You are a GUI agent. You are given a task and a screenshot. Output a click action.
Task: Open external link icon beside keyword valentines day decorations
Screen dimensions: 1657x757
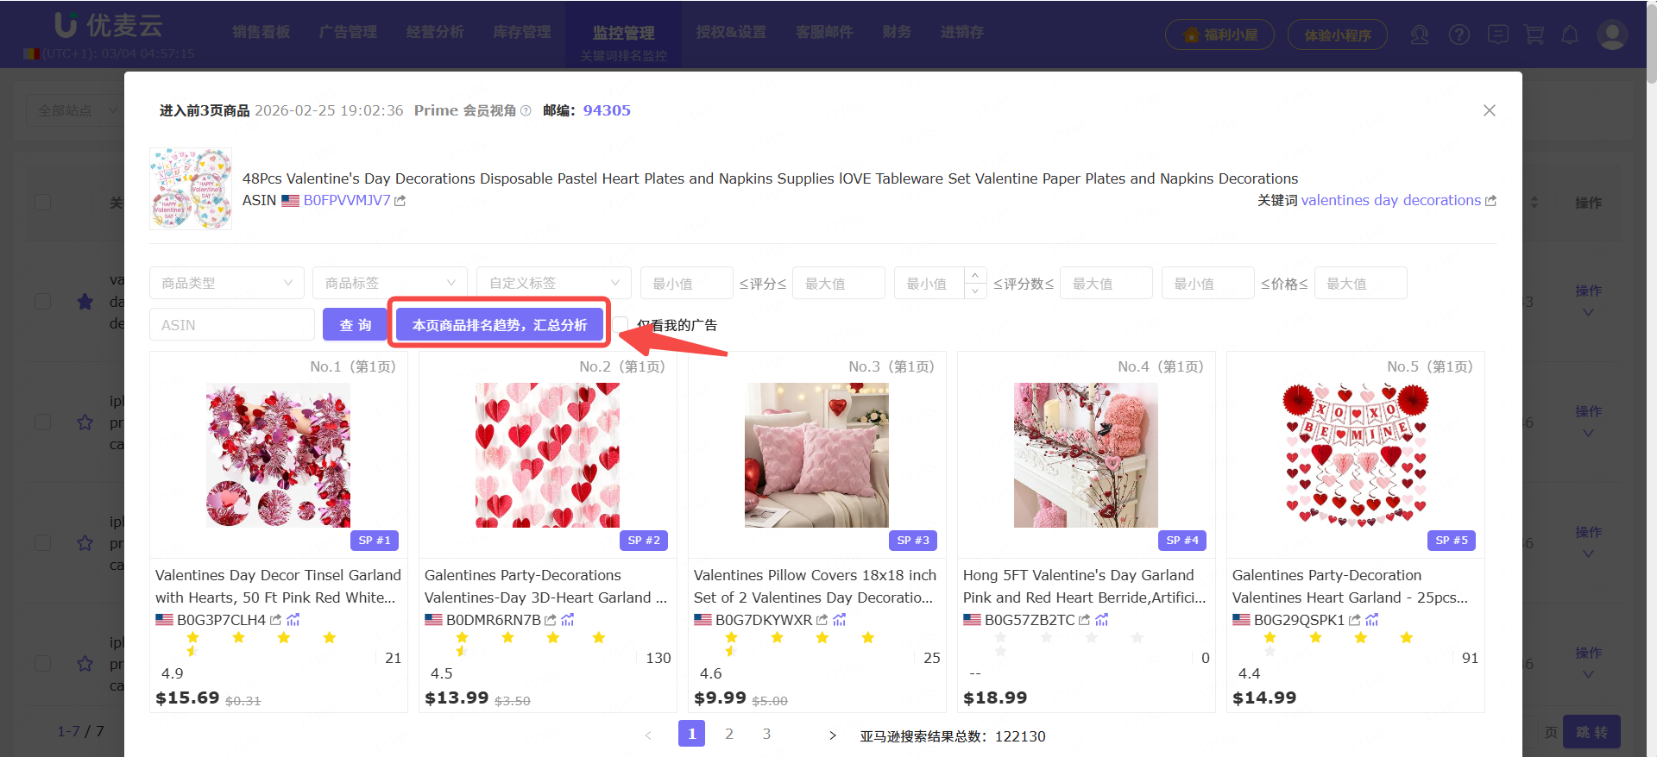(1490, 201)
